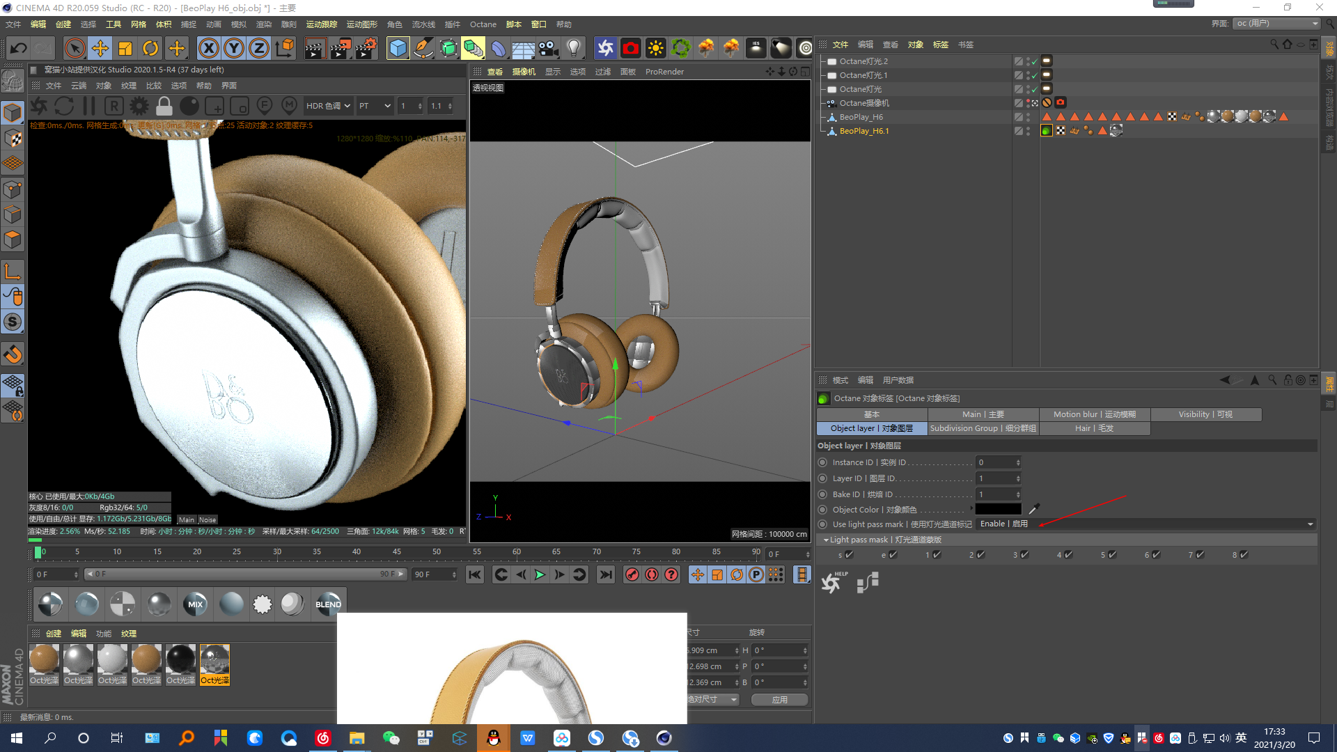
Task: Select the Move tool in the top toolbar
Action: click(100, 48)
